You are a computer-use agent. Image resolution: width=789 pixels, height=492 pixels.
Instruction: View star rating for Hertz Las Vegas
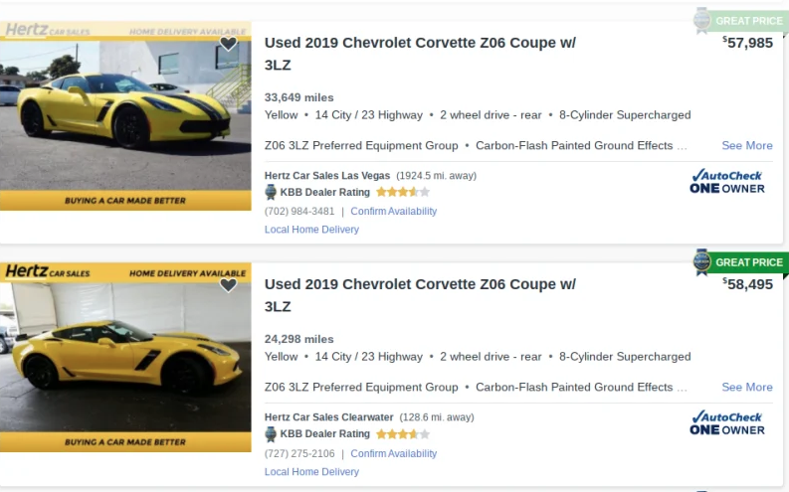pos(402,192)
